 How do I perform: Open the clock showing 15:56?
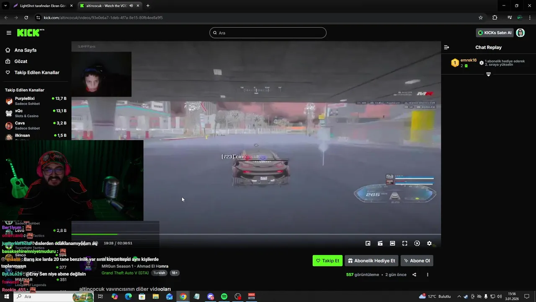tap(512, 297)
